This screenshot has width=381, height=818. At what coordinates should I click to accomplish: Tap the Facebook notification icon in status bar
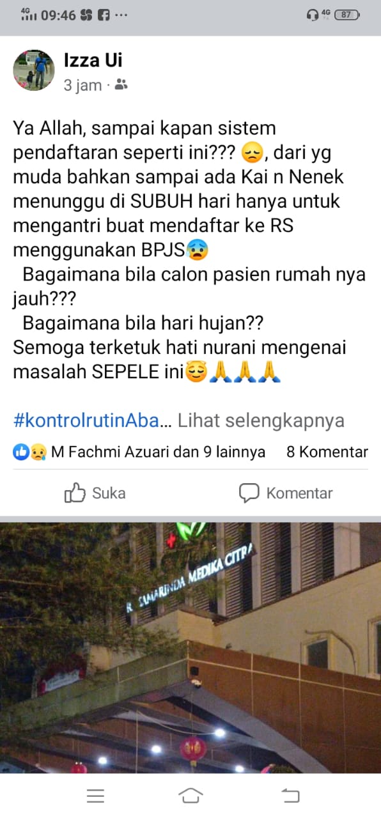click(104, 15)
